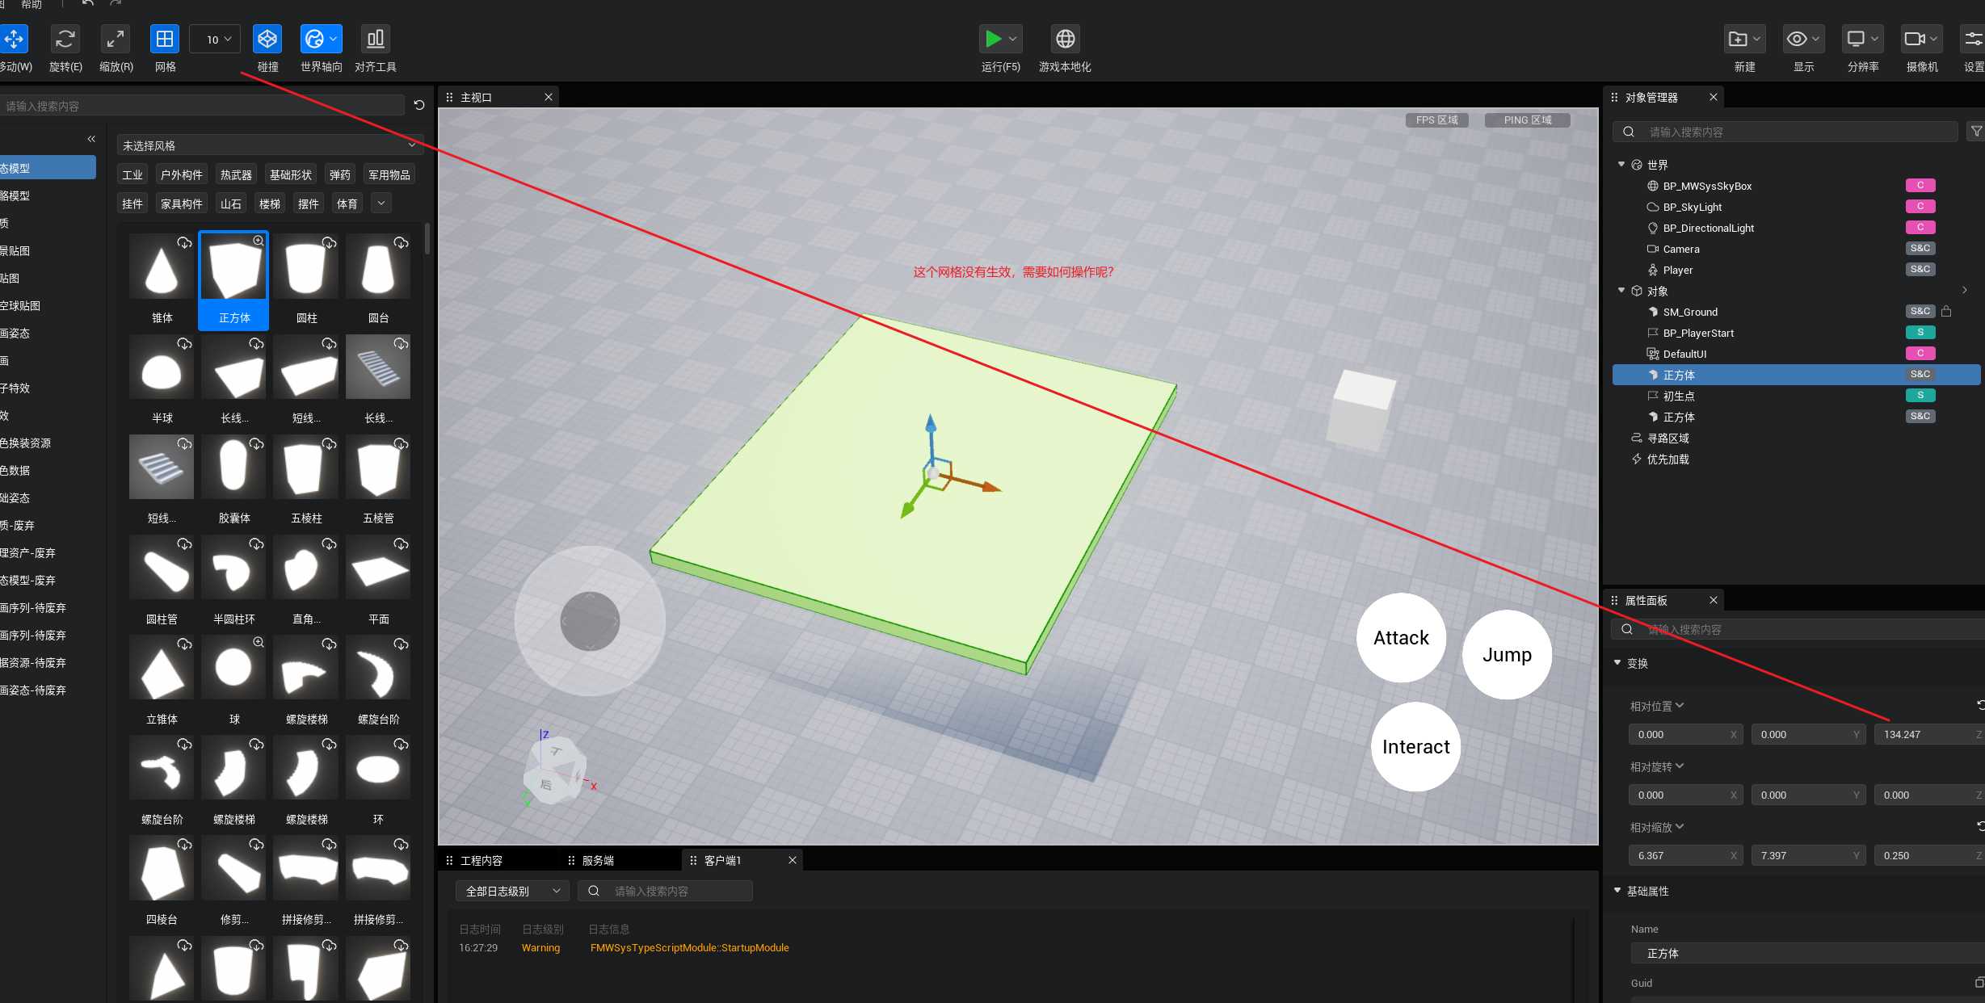Click the blue Z axis gizmo arrow
The height and width of the screenshot is (1003, 1985).
tap(931, 423)
